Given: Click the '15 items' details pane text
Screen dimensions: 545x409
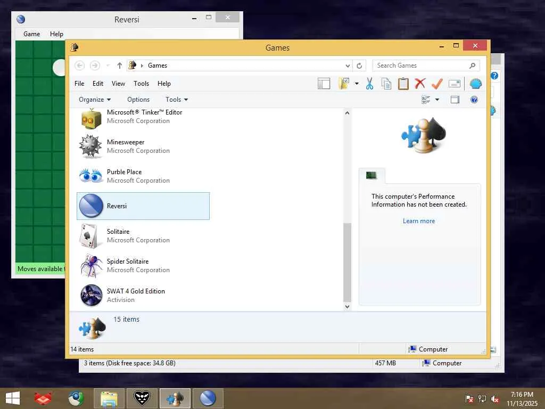Looking at the screenshot, I should [x=127, y=320].
